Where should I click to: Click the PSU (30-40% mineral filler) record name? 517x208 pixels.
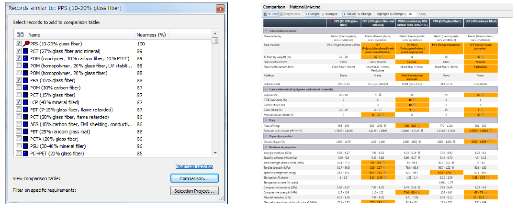(57, 146)
